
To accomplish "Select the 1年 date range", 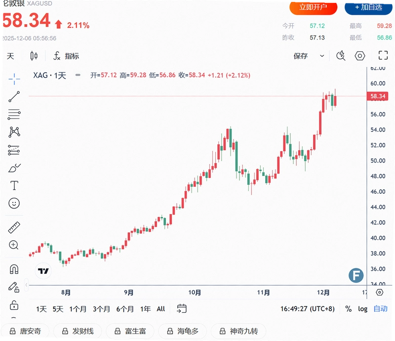I will (145, 309).
